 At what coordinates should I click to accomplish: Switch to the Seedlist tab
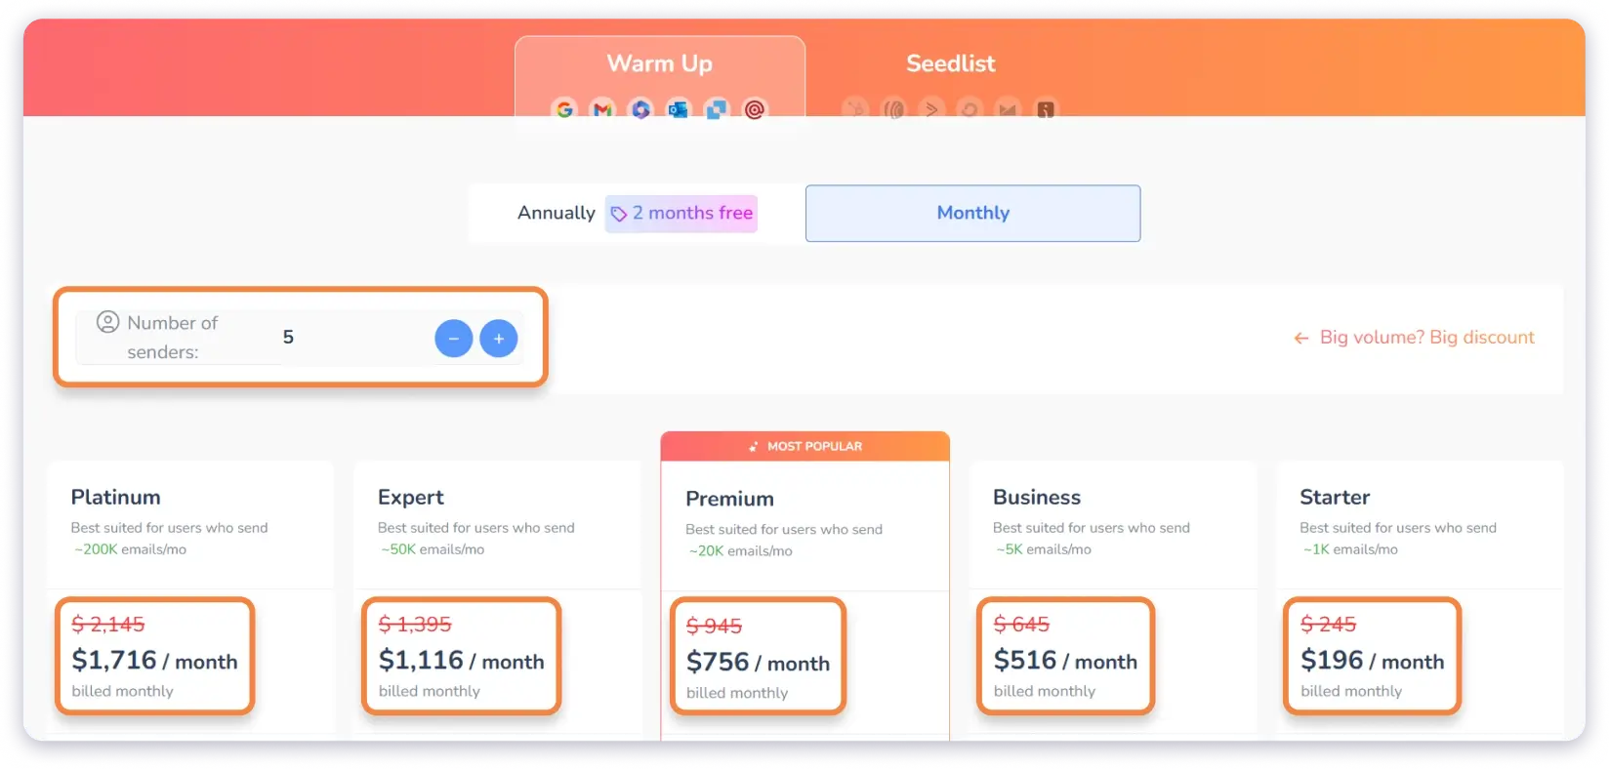tap(950, 62)
